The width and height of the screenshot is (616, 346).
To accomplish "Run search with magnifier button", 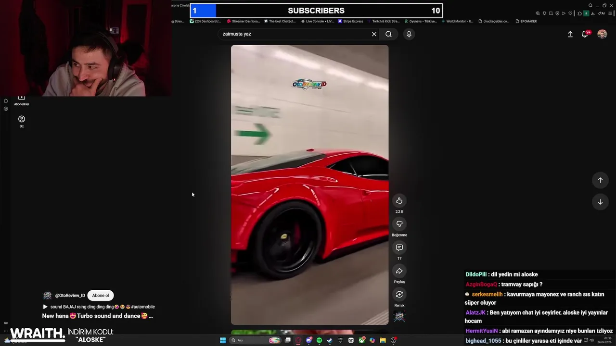I will click(388, 34).
